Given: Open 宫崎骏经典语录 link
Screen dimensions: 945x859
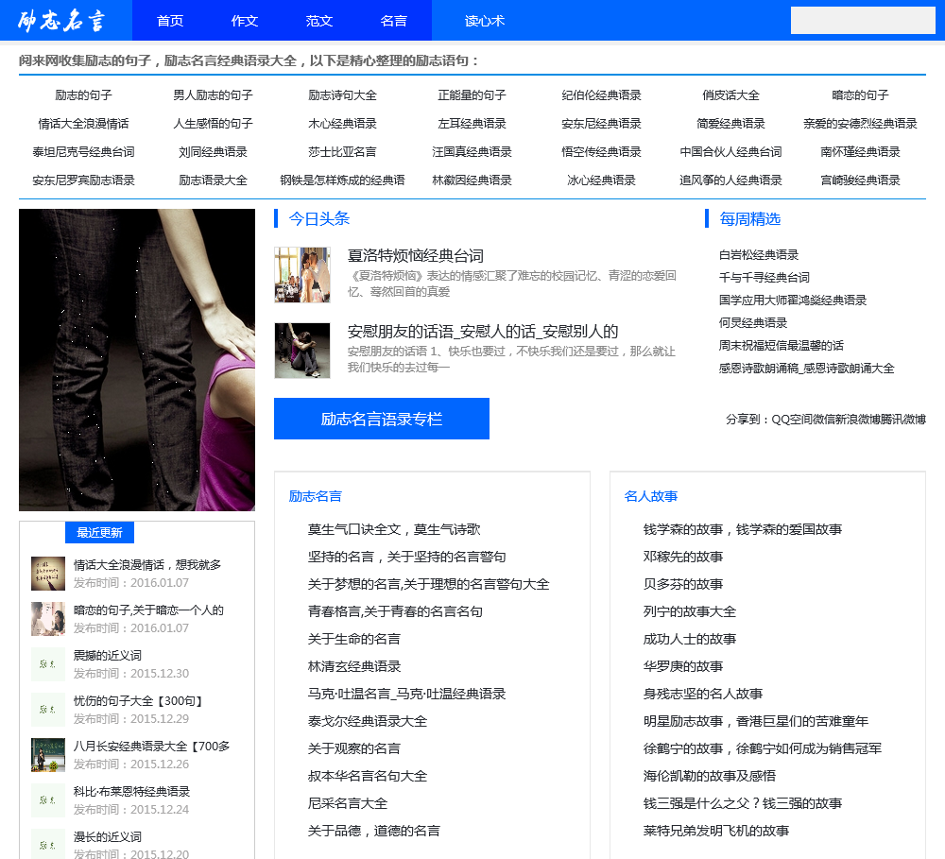Looking at the screenshot, I should point(860,180).
